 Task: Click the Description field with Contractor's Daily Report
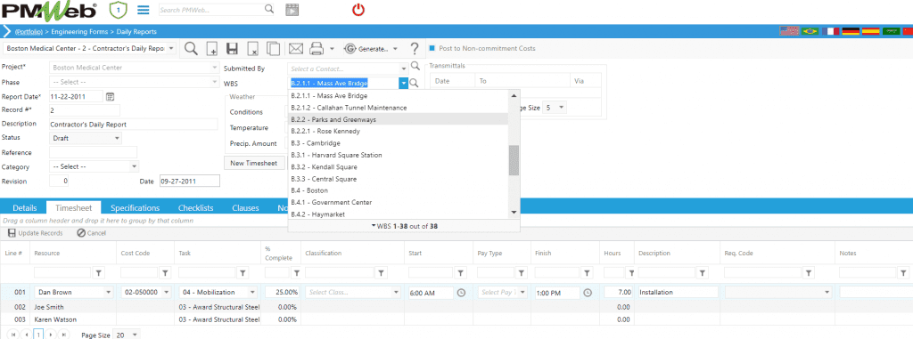[x=134, y=125]
